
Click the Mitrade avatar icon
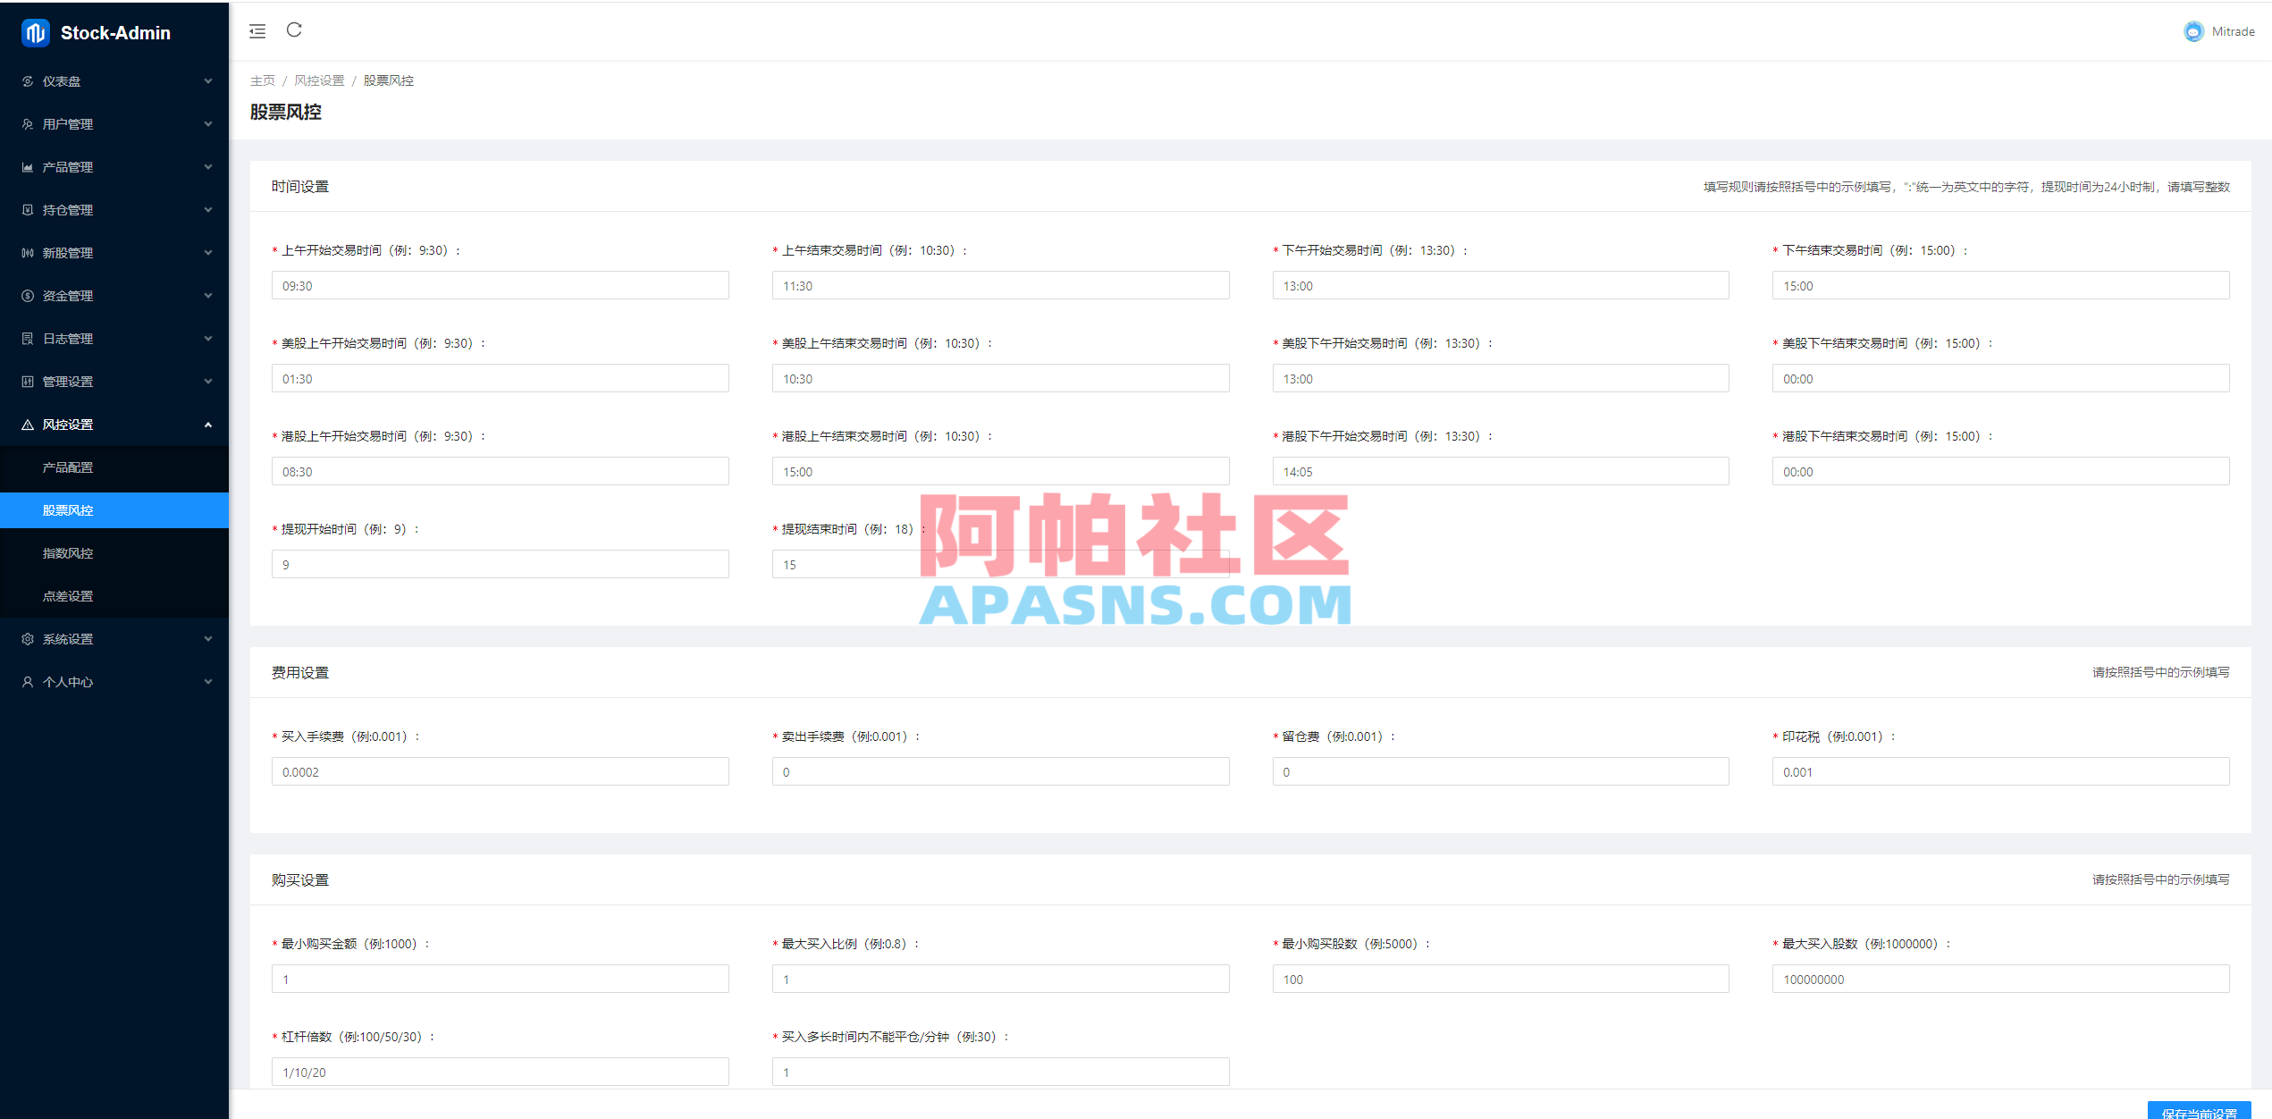click(x=2193, y=30)
